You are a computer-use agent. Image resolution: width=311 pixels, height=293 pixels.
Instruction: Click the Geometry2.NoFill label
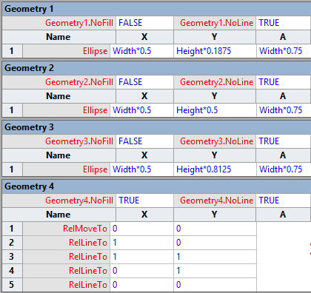click(x=79, y=82)
